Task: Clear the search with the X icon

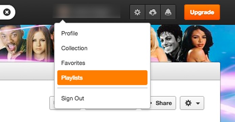Action: pyautogui.click(x=7, y=12)
